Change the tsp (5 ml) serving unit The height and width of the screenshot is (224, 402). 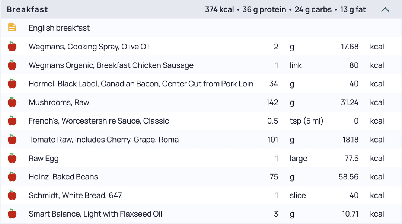pos(306,121)
